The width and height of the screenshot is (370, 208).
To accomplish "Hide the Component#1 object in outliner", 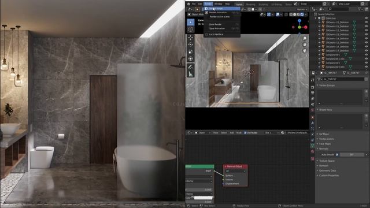I will [x=367, y=55].
